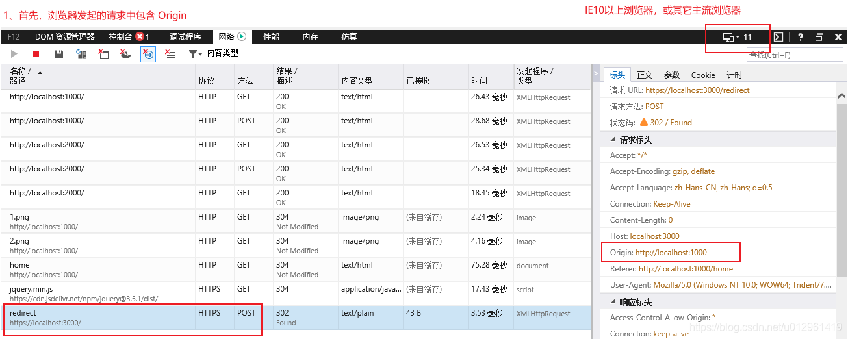
Task: Select the 2.png image request
Action: (x=296, y=245)
